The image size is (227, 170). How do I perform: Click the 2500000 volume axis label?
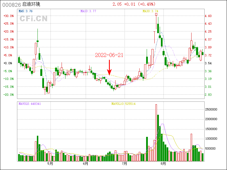tap(211, 109)
